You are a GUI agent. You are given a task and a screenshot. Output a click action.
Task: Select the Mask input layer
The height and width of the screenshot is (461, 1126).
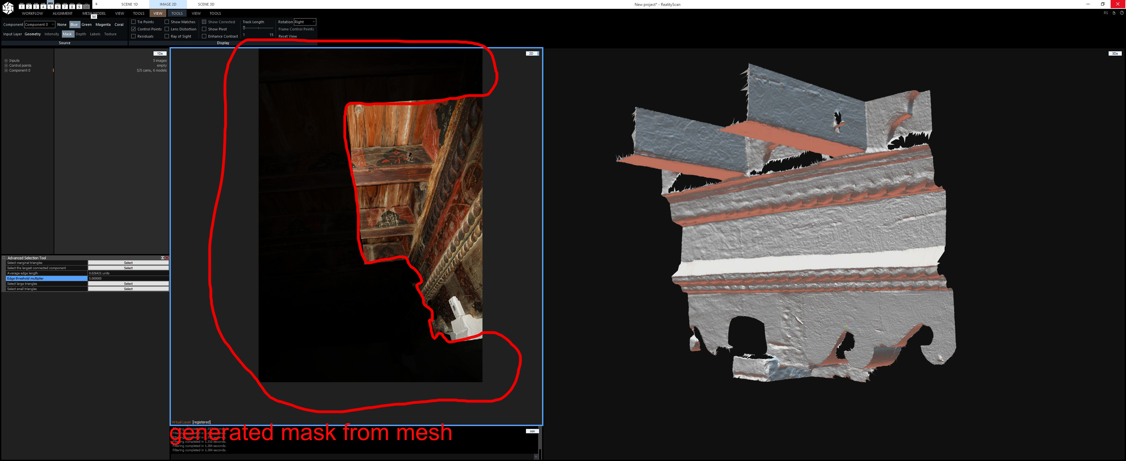point(67,34)
